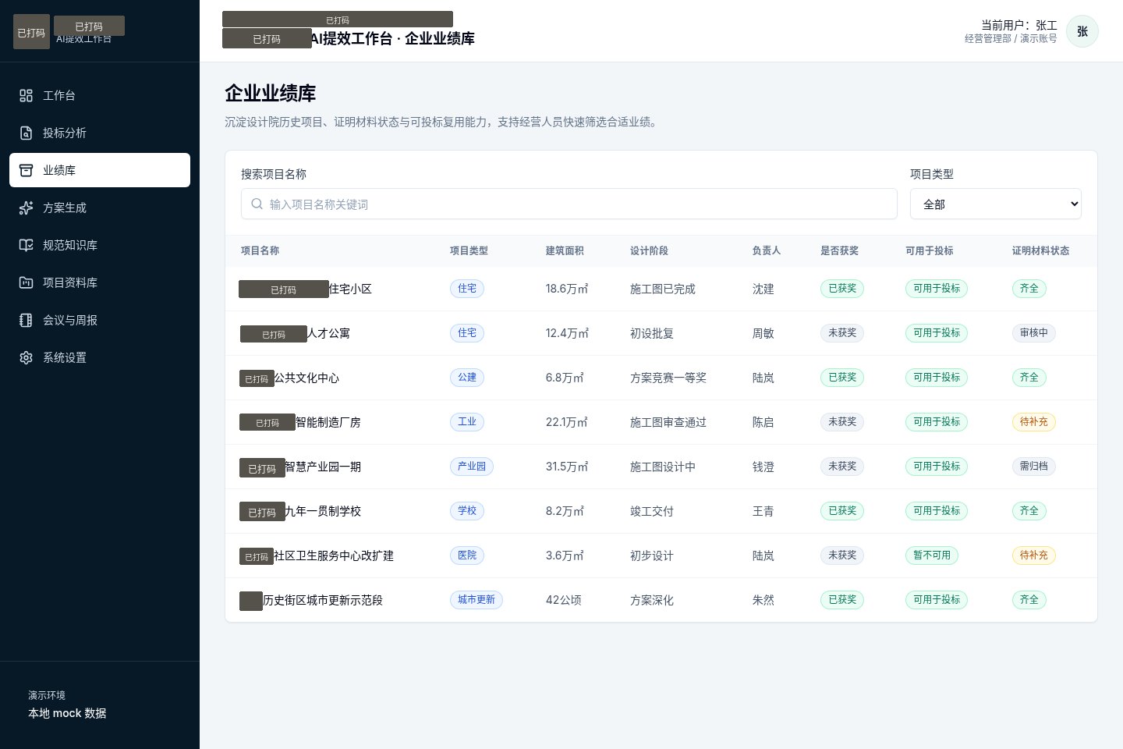Click the 建筑面积 column header
This screenshot has height=749, width=1123.
click(565, 250)
